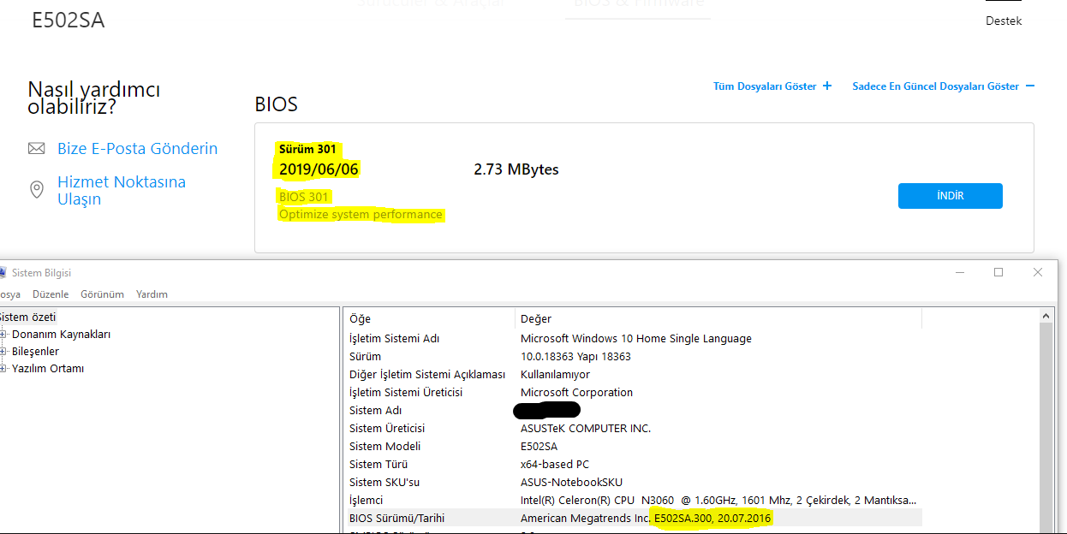Click the value x64-based PC
1067x534 pixels.
(555, 465)
